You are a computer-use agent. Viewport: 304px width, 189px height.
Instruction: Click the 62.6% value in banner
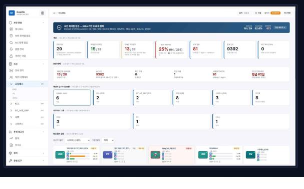click(x=258, y=28)
